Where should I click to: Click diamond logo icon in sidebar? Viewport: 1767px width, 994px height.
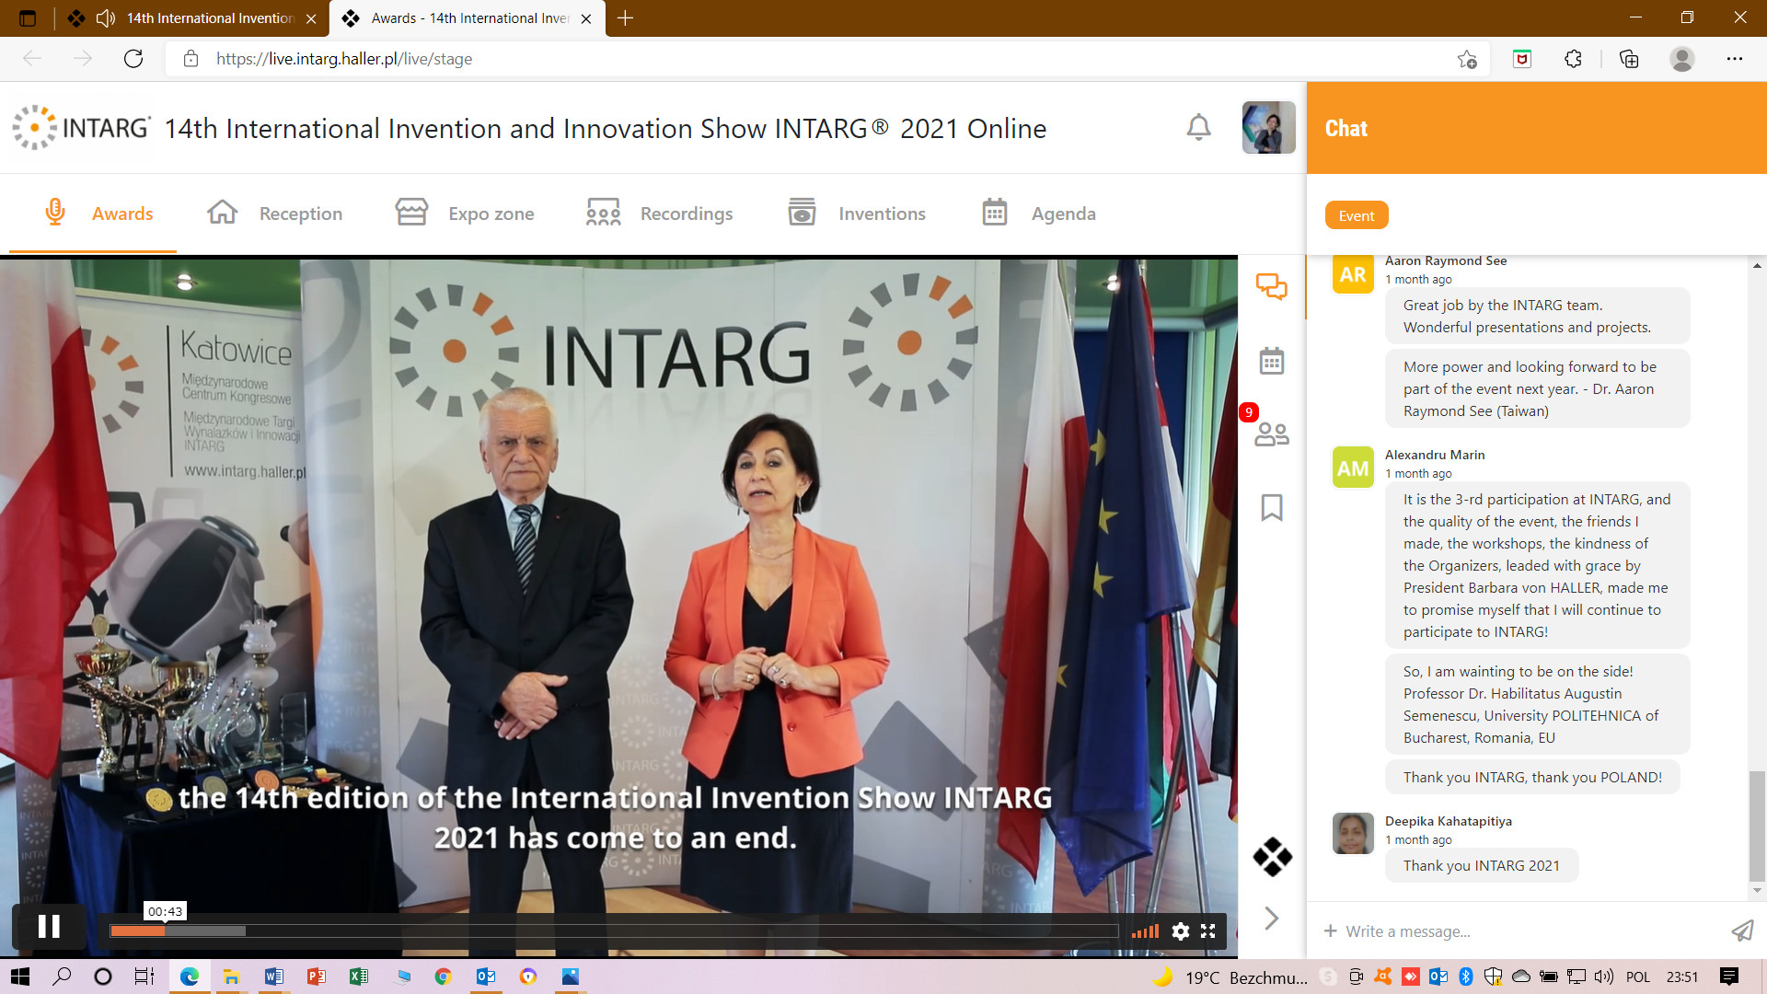click(x=1273, y=857)
